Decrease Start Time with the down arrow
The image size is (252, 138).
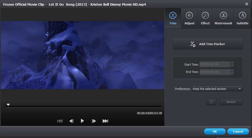tap(232, 66)
